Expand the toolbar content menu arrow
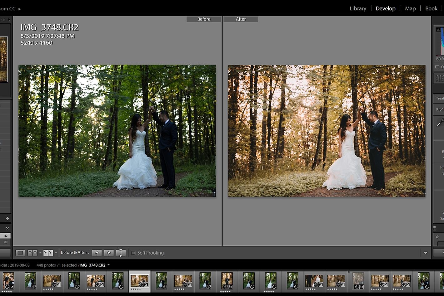The height and width of the screenshot is (296, 444). tap(425, 253)
